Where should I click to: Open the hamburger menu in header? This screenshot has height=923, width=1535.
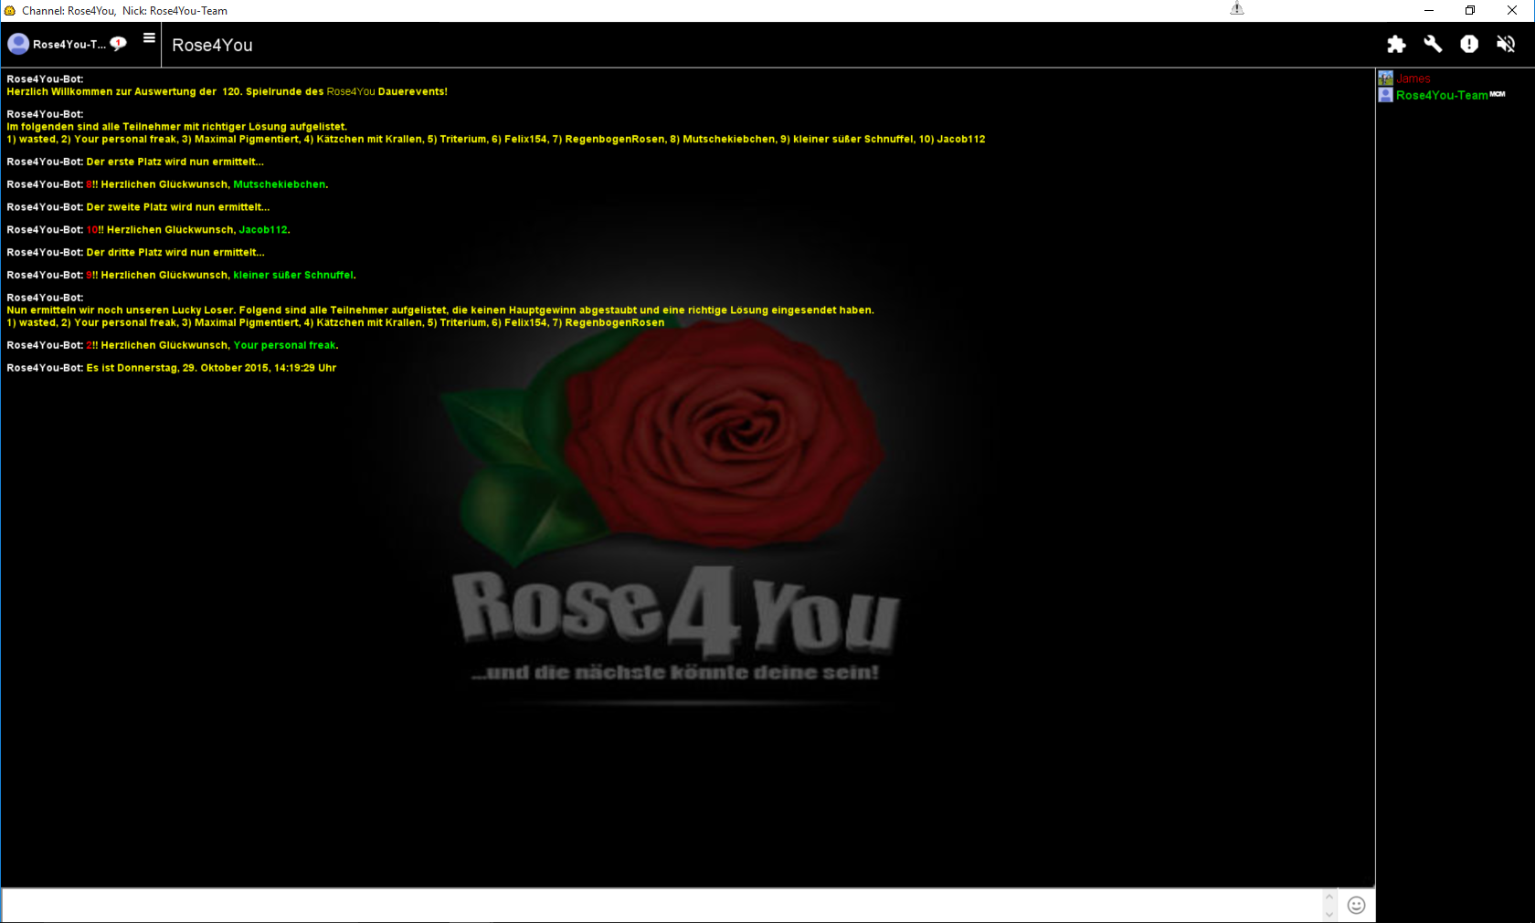pos(149,38)
